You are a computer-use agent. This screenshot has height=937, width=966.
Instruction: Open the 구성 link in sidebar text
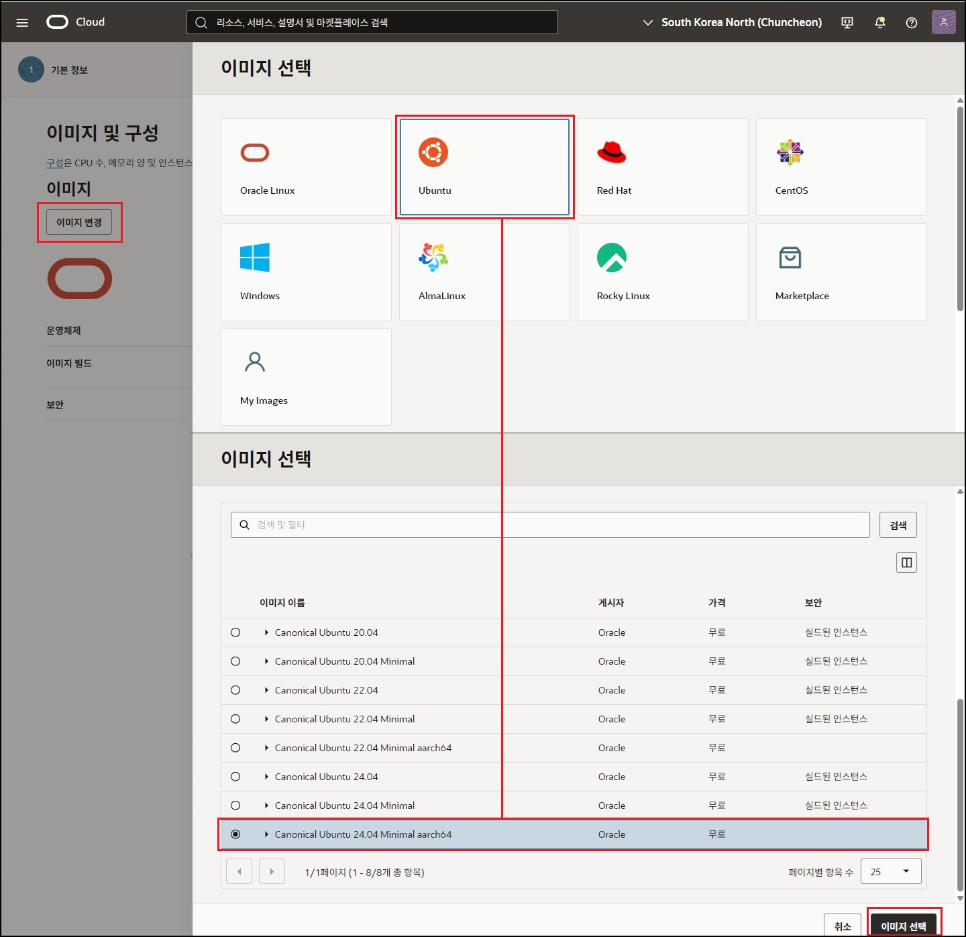pos(54,163)
